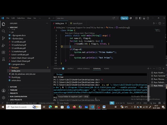Screen dimensions: 167x125
Task: Click Ln 6, Col 10 position indicator
Action: click(120, 103)
